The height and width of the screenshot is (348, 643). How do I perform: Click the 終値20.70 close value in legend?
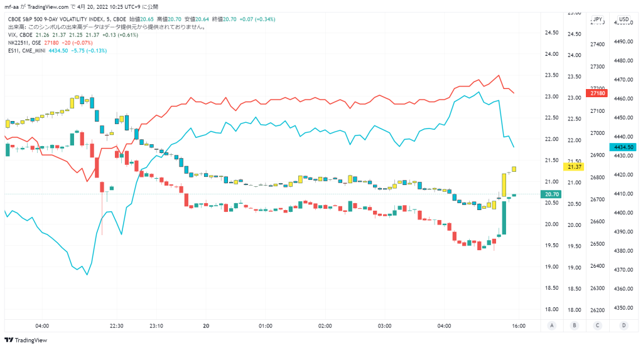tap(225, 19)
